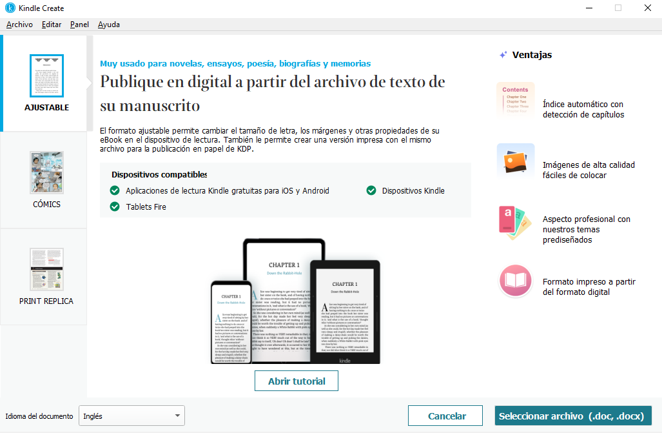This screenshot has height=433, width=662.
Task: Open the Archivo menu
Action: [x=19, y=25]
